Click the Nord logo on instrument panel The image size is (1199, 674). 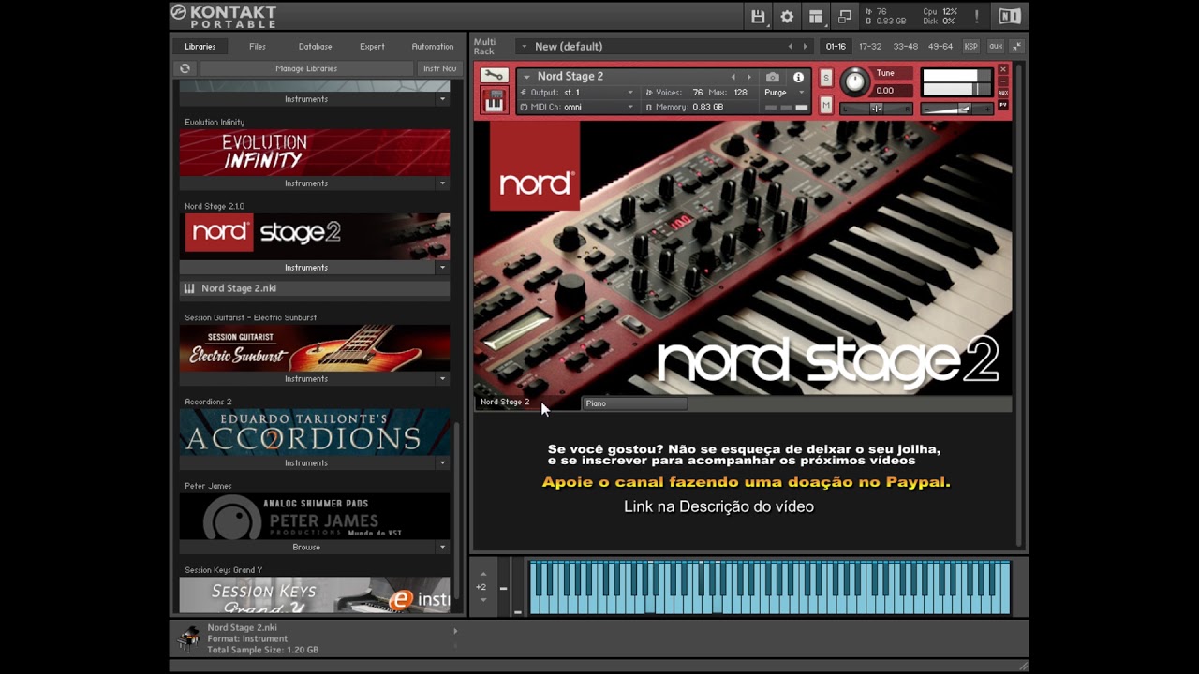click(535, 167)
